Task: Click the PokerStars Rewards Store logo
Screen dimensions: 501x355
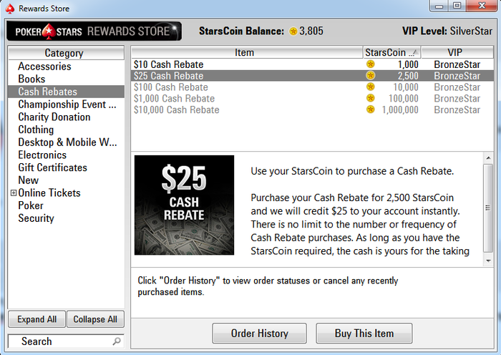Action: pos(94,31)
